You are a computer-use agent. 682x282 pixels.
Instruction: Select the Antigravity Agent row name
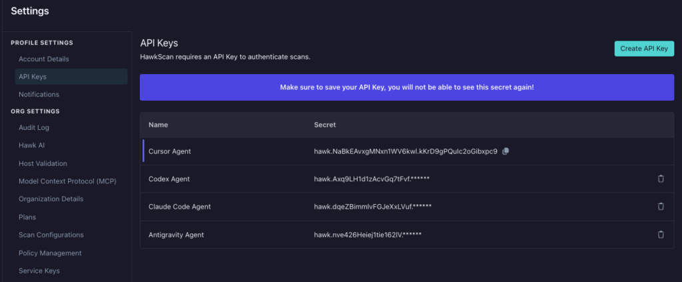tap(176, 235)
